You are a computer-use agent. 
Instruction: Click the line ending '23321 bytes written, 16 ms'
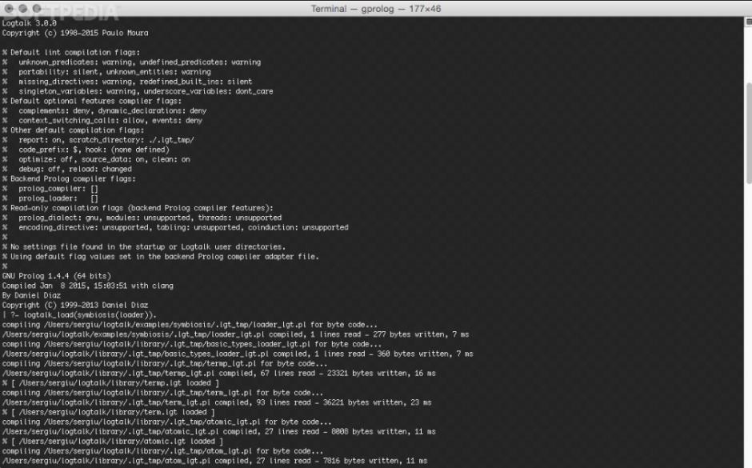coord(219,373)
